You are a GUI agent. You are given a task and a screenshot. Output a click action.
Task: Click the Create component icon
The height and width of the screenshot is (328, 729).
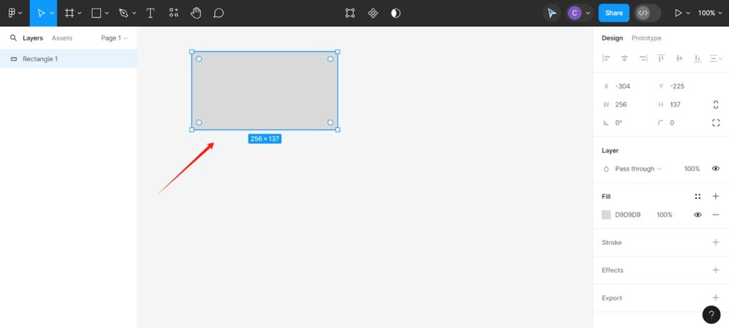coord(373,13)
